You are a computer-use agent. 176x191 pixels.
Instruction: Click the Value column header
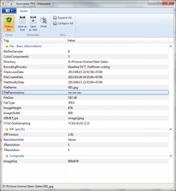tap(117, 41)
